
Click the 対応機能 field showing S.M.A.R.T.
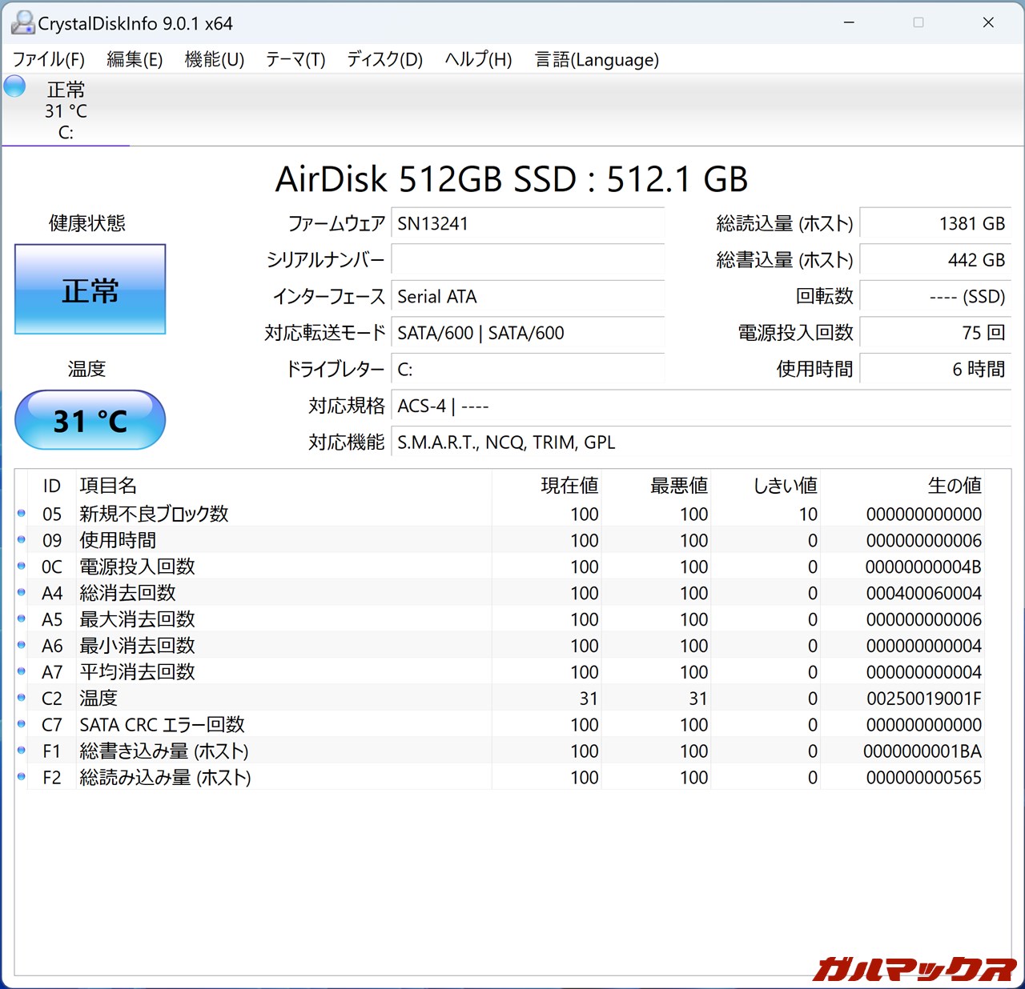click(x=698, y=442)
